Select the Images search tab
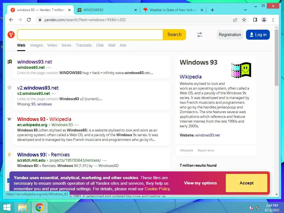 [x=36, y=45]
